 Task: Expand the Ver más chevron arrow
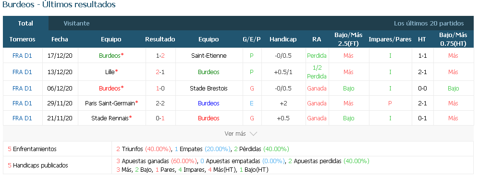253,134
